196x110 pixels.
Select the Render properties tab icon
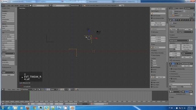click(x=174, y=20)
